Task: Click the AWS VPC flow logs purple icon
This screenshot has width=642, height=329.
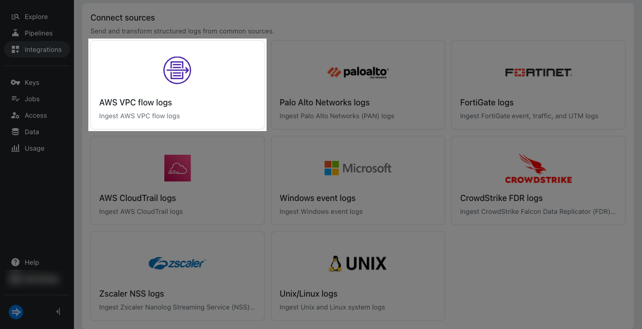Action: 177,70
